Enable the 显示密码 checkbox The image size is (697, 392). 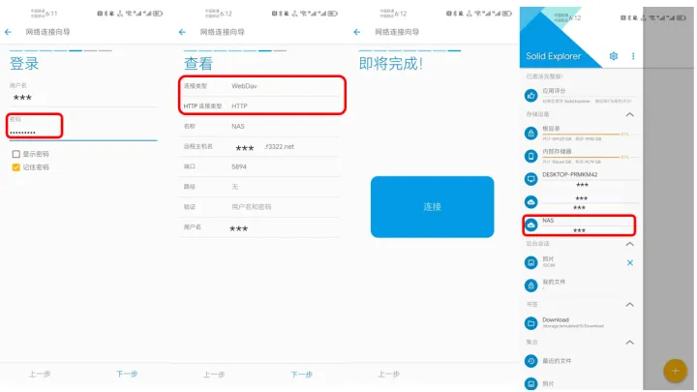(15, 154)
